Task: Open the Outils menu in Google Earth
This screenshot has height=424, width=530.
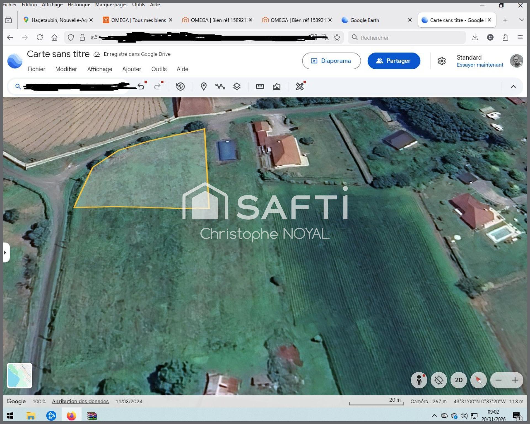Action: 159,69
